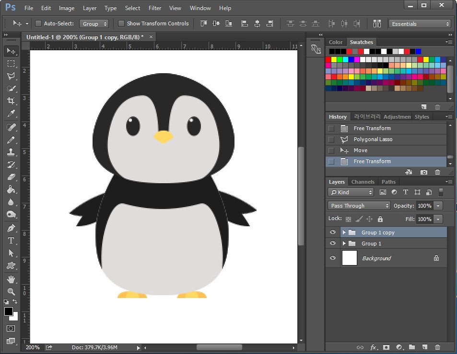Select the Paint Bucket tool
The image size is (457, 354).
coord(11,189)
